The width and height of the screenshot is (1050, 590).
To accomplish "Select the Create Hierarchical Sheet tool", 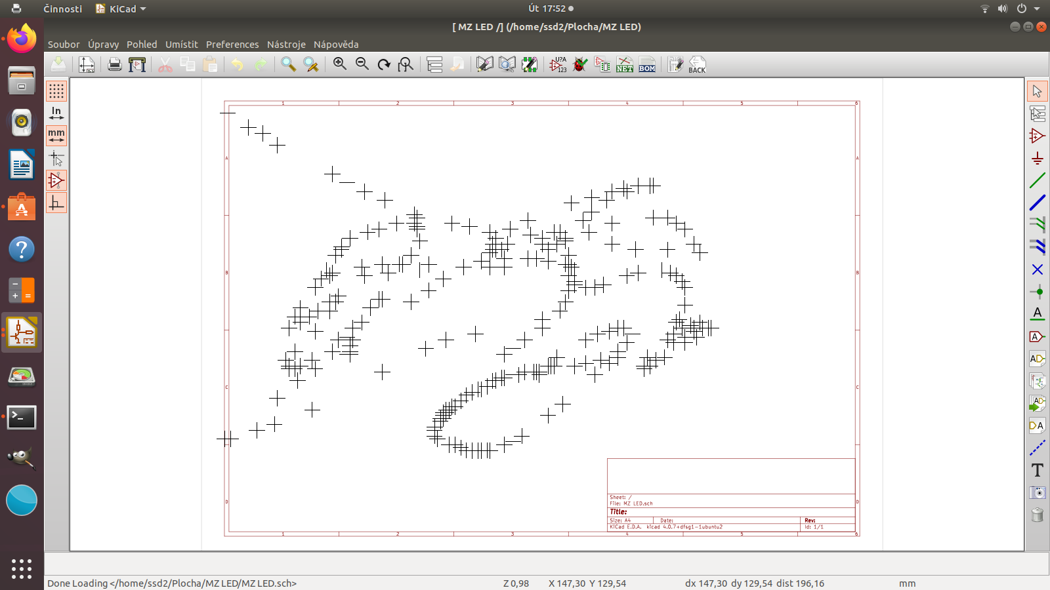I will point(1038,381).
